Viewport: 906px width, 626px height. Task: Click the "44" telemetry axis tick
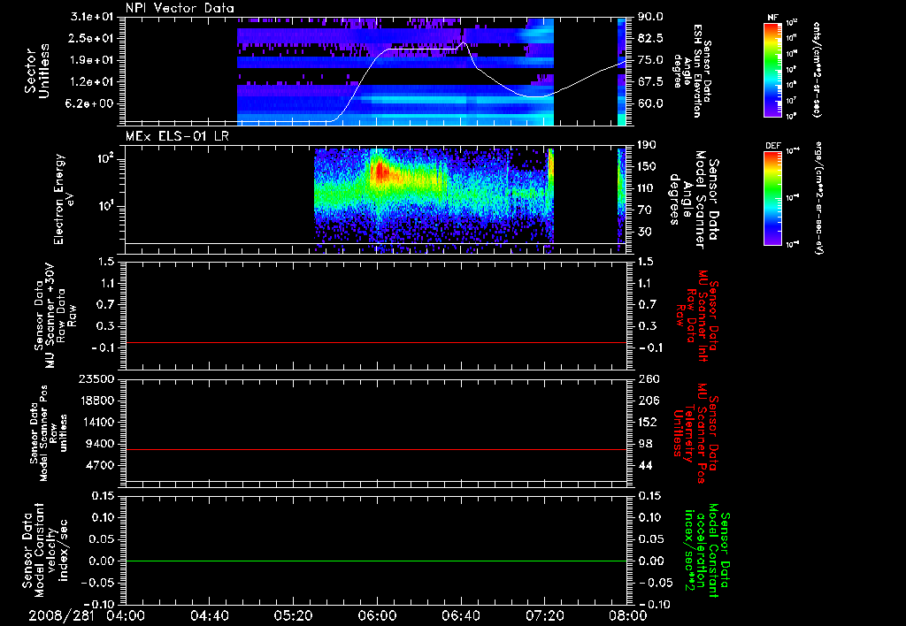point(644,465)
